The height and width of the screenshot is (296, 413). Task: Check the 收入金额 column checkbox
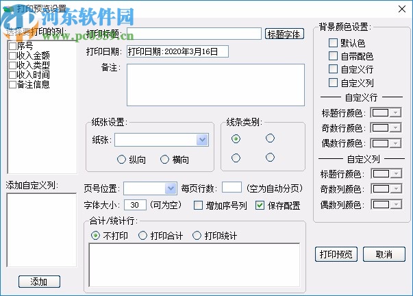(12, 56)
